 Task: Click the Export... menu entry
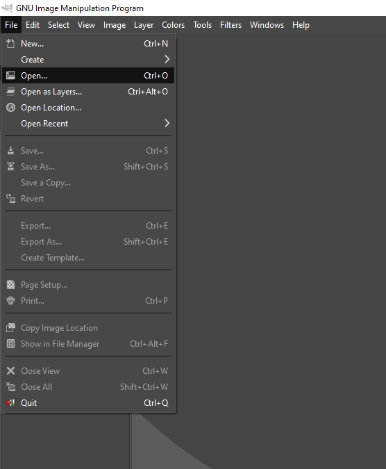pyautogui.click(x=88, y=226)
